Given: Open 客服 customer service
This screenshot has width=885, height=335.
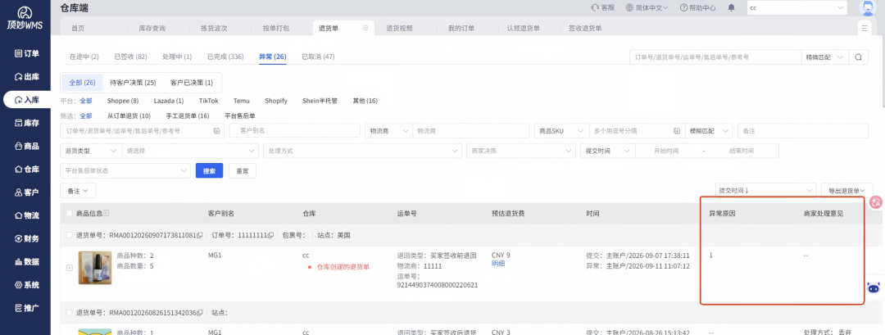Looking at the screenshot, I should tap(602, 8).
